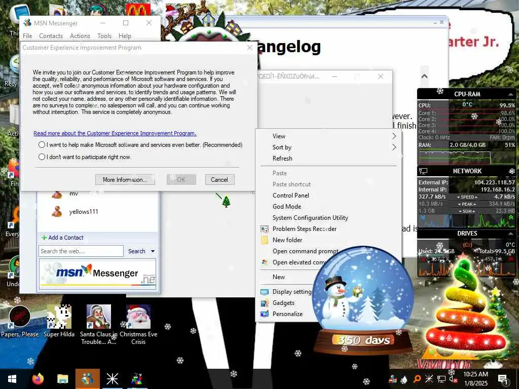Choose Refresh from the context menu

(282, 159)
